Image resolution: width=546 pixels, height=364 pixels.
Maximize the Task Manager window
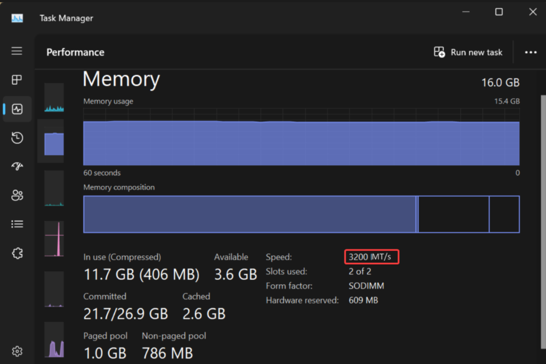[499, 12]
